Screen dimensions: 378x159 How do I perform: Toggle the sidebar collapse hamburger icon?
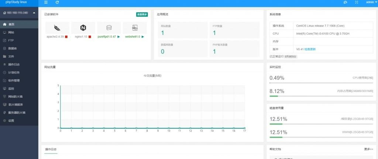click(46, 2)
